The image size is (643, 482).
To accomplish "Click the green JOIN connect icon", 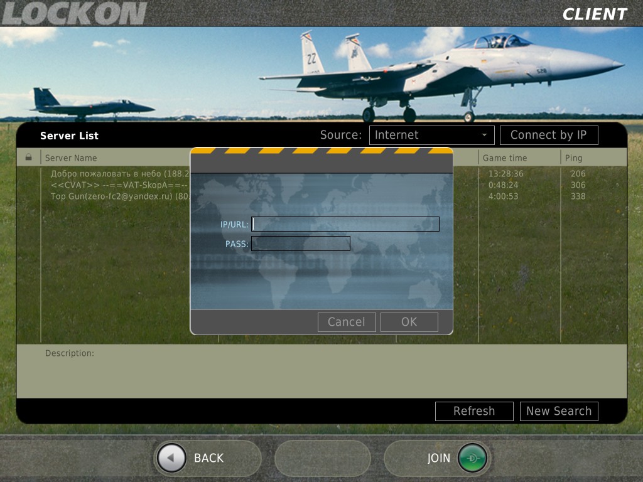I will [x=472, y=458].
